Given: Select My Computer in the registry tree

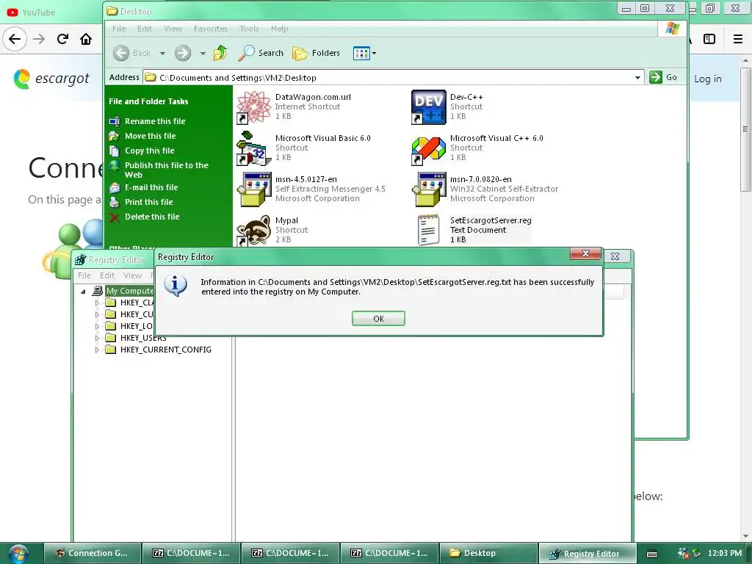Looking at the screenshot, I should pos(129,291).
